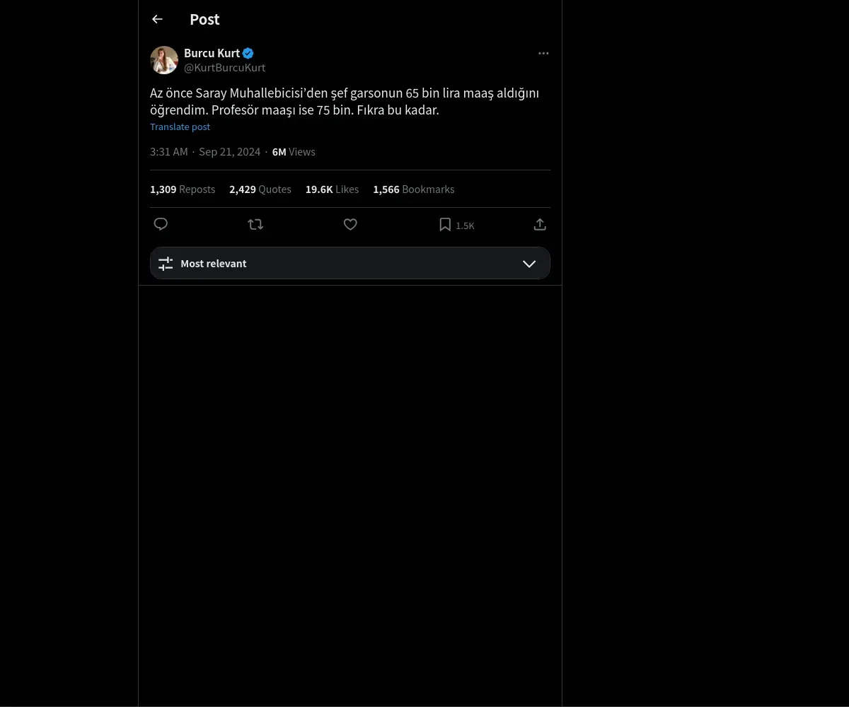The width and height of the screenshot is (849, 707).
Task: Click the chevron down arrow
Action: (529, 264)
